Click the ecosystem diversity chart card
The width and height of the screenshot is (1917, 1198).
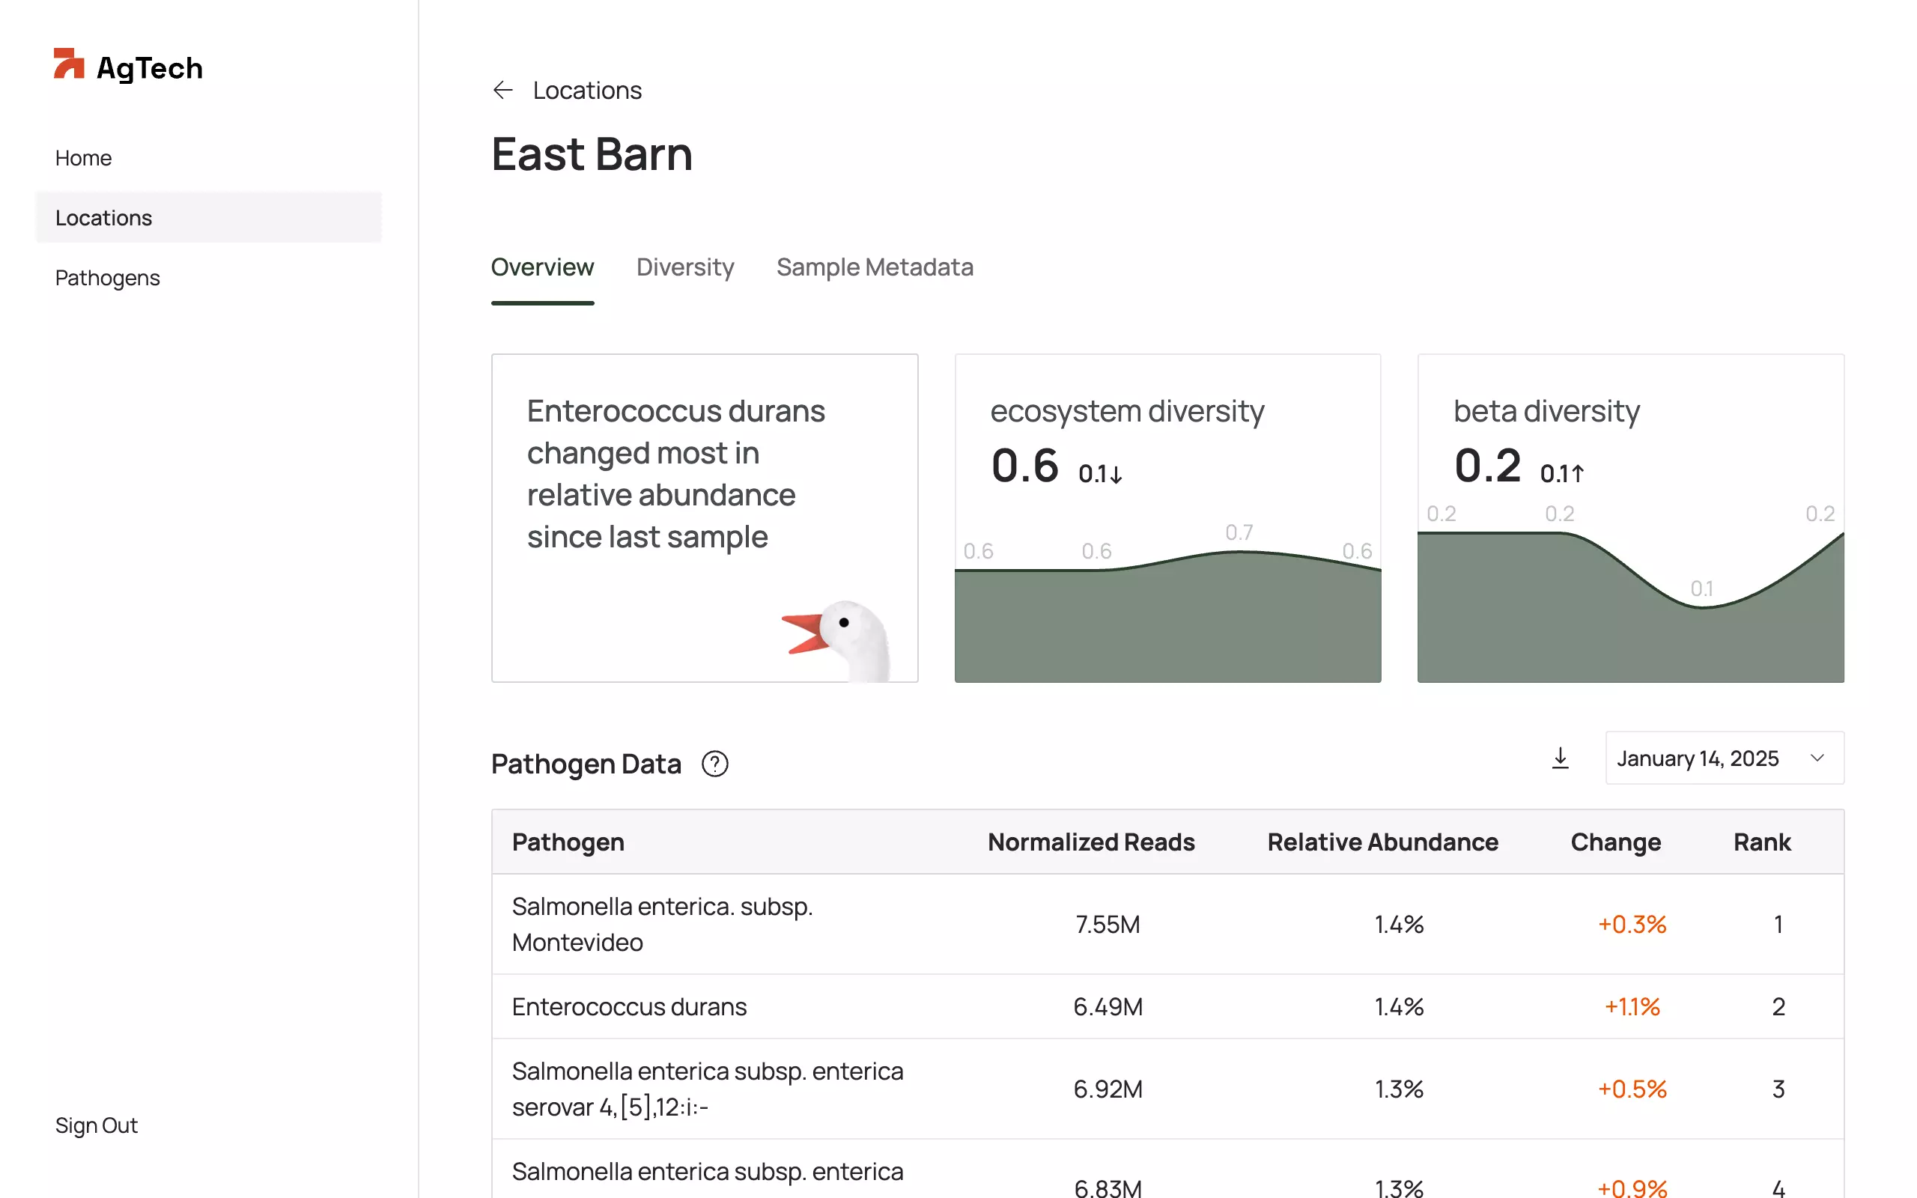point(1167,518)
